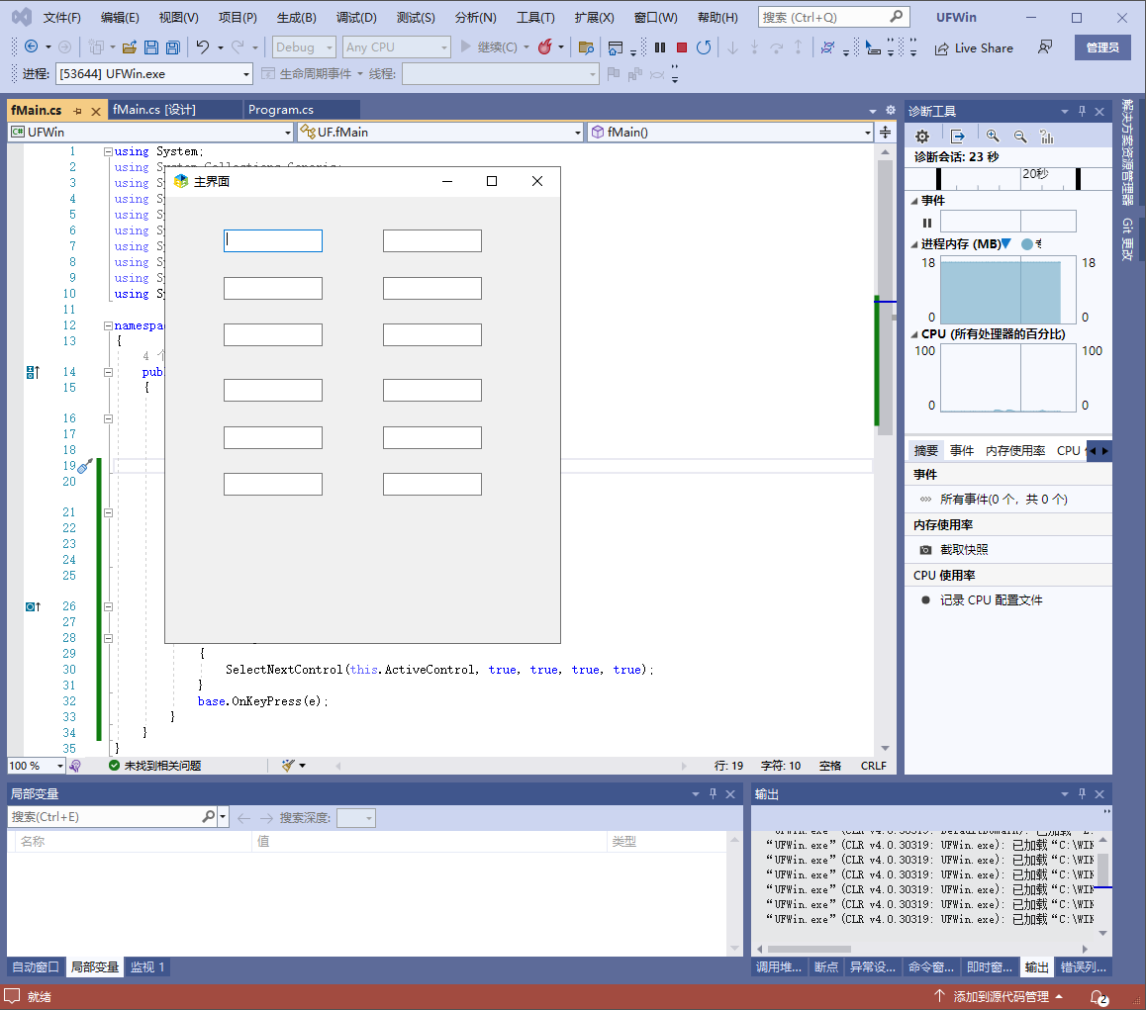Screen dimensions: 1146x1010
Task: Click the navigate backward arrow icon
Action: click(x=31, y=46)
